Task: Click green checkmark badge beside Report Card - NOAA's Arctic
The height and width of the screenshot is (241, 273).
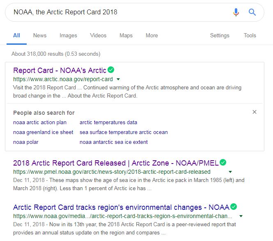Action: (x=111, y=70)
